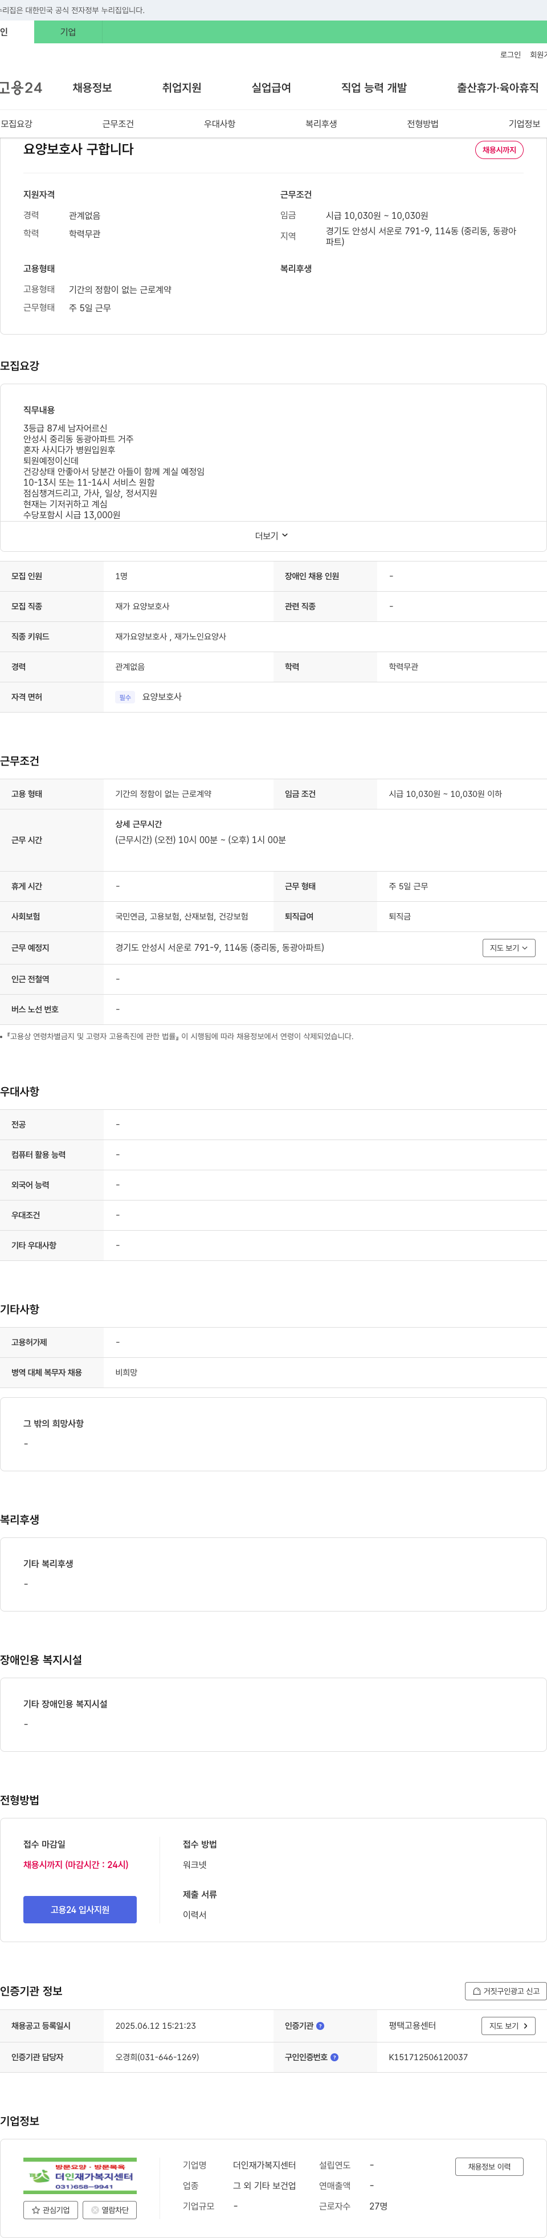
Task: Click 수당포함시 시급 13,000원 line
Action: click(72, 514)
